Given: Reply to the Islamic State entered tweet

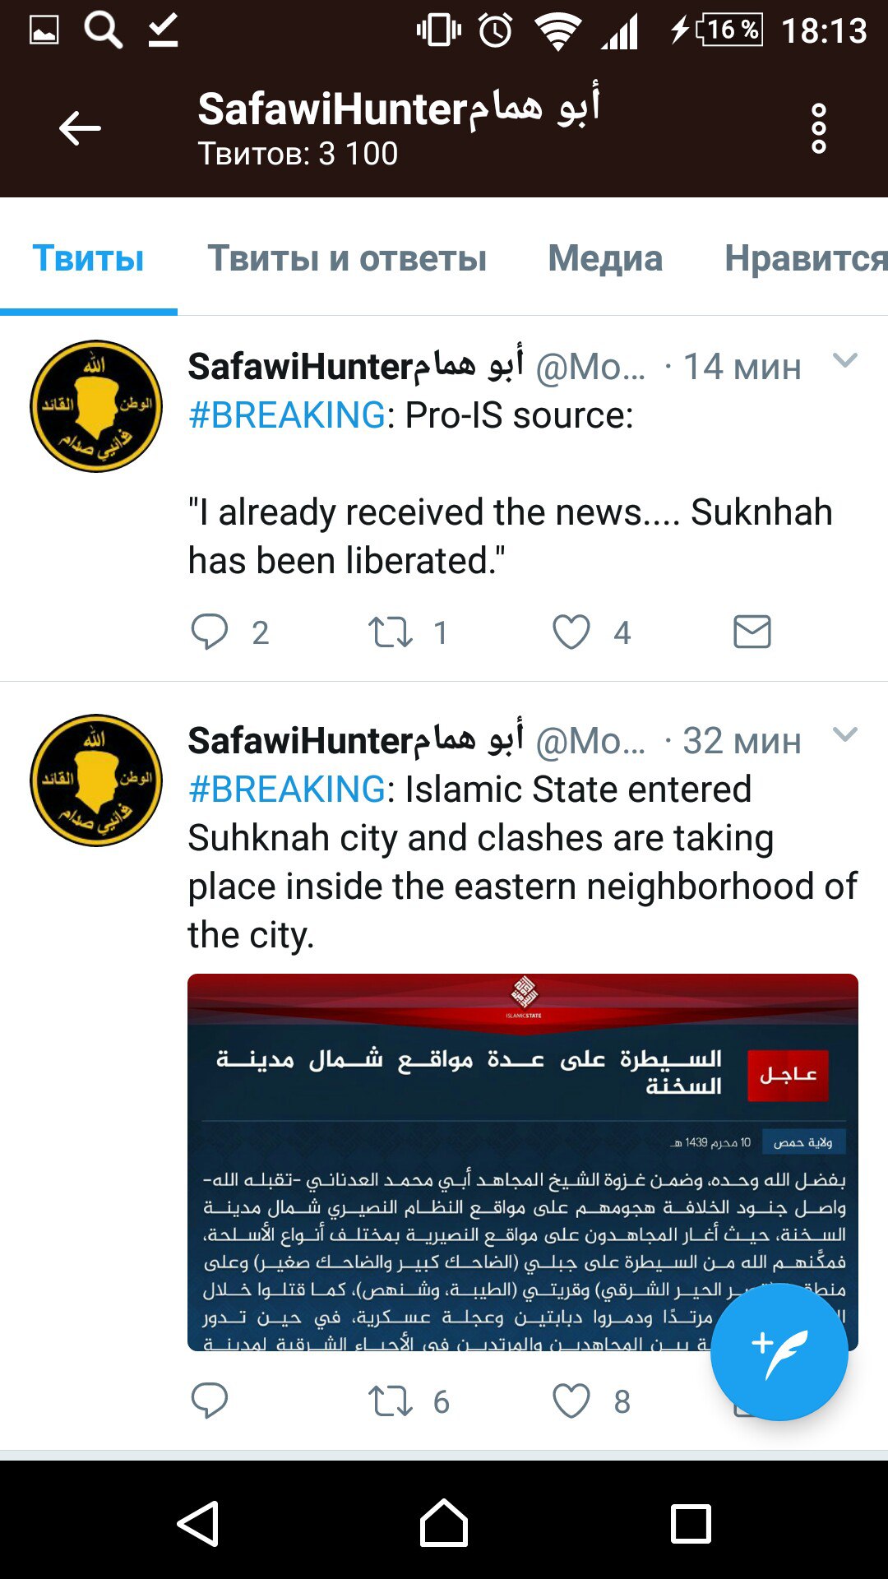Looking at the screenshot, I should point(210,1401).
